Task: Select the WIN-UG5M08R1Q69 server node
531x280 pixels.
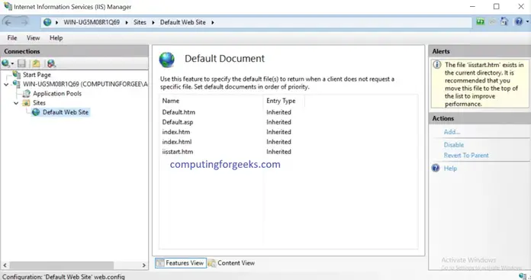Action: pyautogui.click(x=85, y=84)
